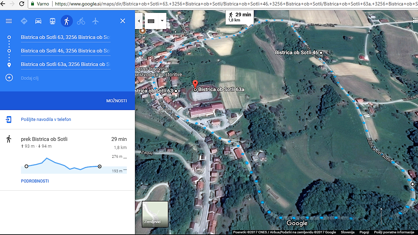Select the best travel mode icon
The image size is (418, 235).
tap(24, 21)
